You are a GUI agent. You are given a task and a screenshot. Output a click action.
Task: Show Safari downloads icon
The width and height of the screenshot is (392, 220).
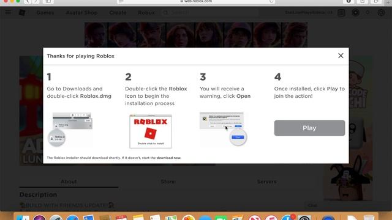click(349, 1)
